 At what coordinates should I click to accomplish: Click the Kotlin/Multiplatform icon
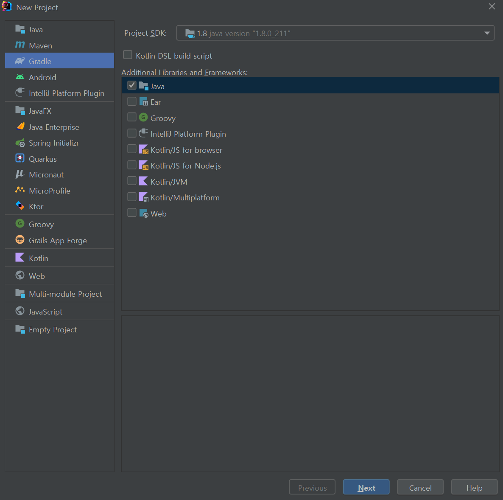tap(143, 197)
